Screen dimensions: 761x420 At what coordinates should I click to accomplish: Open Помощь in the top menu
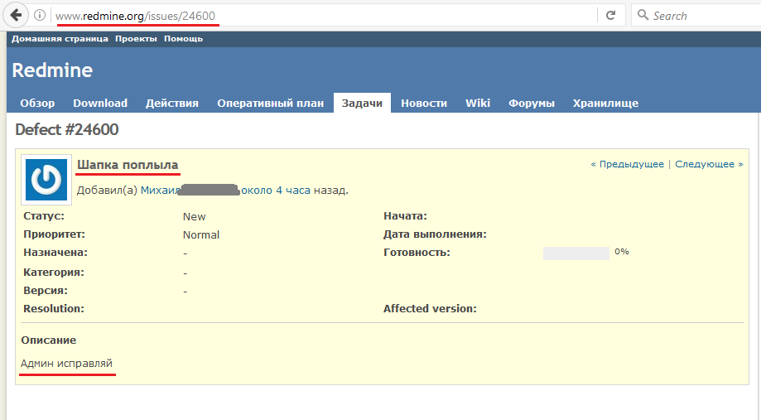pos(184,39)
